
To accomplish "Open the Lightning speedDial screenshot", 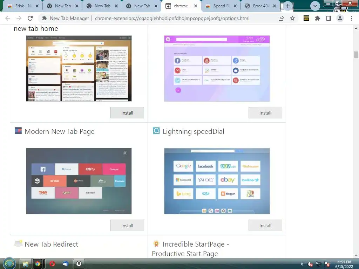I will (x=217, y=181).
